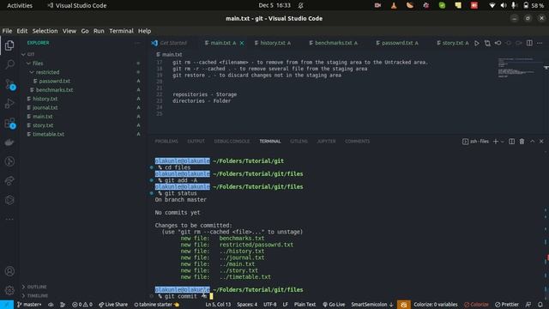Image resolution: width=549 pixels, height=309 pixels.
Task: Switch to the history.txt editor tab
Action: tap(273, 43)
